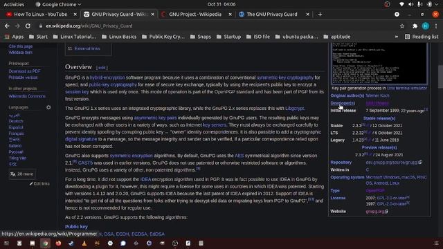Open the ISO file bookmarks folder
443x249 pixels.
coord(258,37)
